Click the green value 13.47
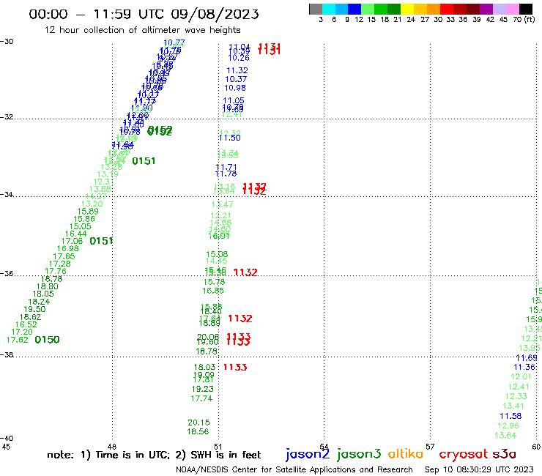The height and width of the screenshot is (476, 542). click(x=222, y=204)
